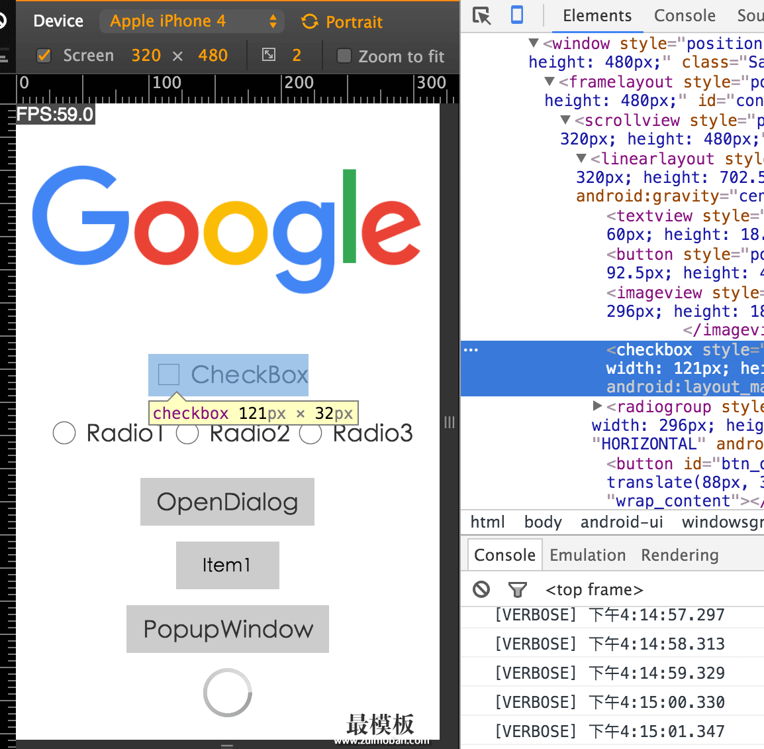Open the Console tab in top bar
The height and width of the screenshot is (749, 764).
(684, 16)
